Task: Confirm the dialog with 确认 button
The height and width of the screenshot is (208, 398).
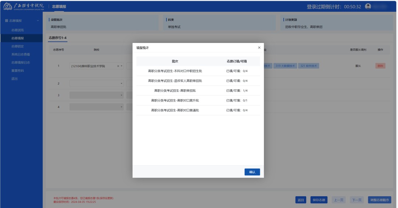Action: point(252,172)
